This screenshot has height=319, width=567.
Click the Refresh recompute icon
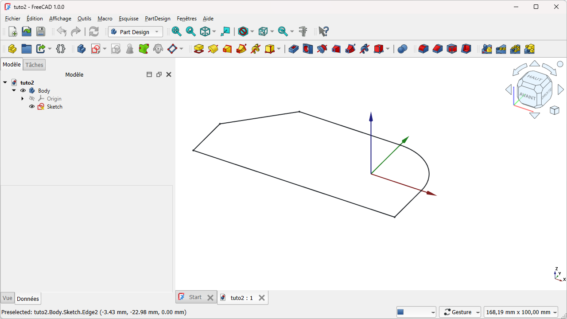[94, 31]
